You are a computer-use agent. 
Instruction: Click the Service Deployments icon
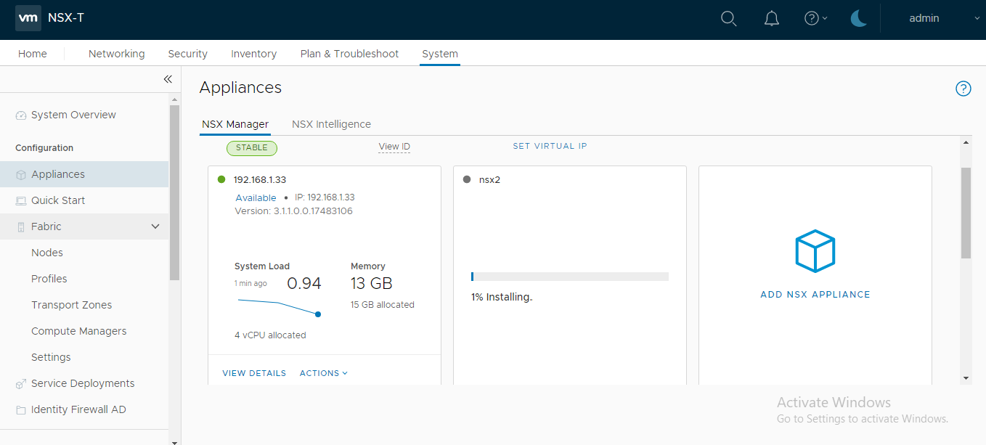click(21, 384)
